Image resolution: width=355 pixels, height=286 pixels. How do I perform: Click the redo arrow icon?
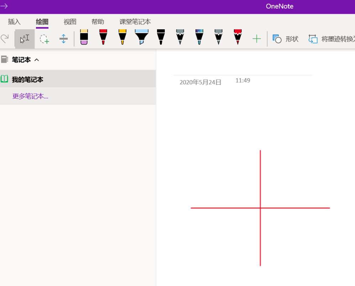[x=5, y=39]
